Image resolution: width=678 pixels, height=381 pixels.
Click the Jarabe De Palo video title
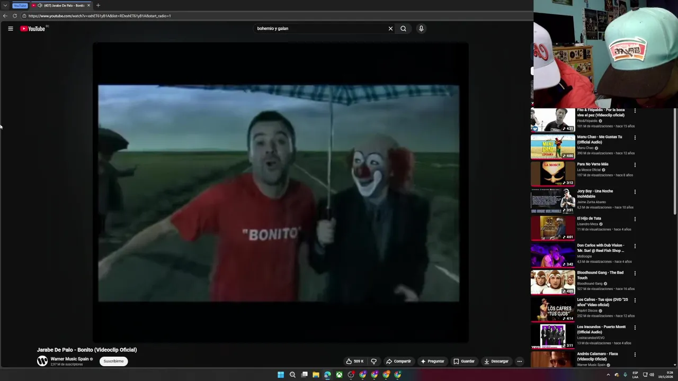tap(87, 350)
